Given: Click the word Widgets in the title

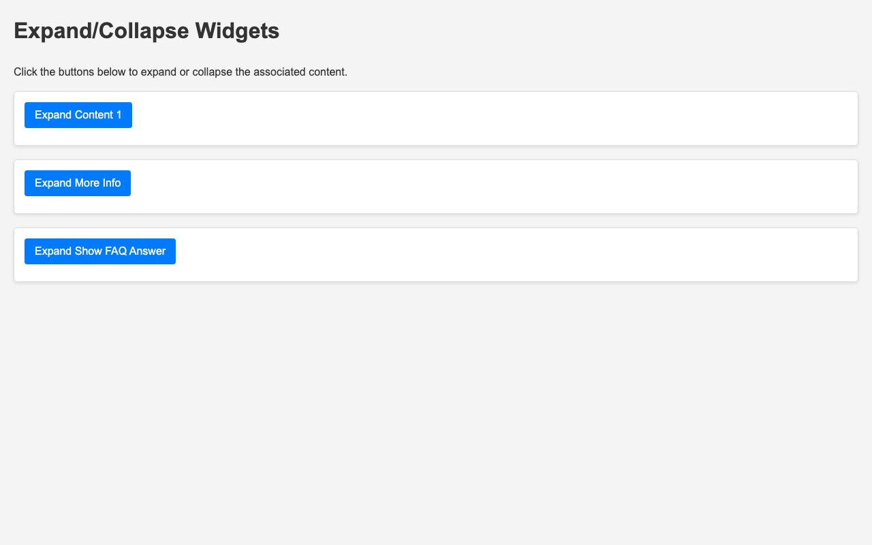Looking at the screenshot, I should click(237, 31).
